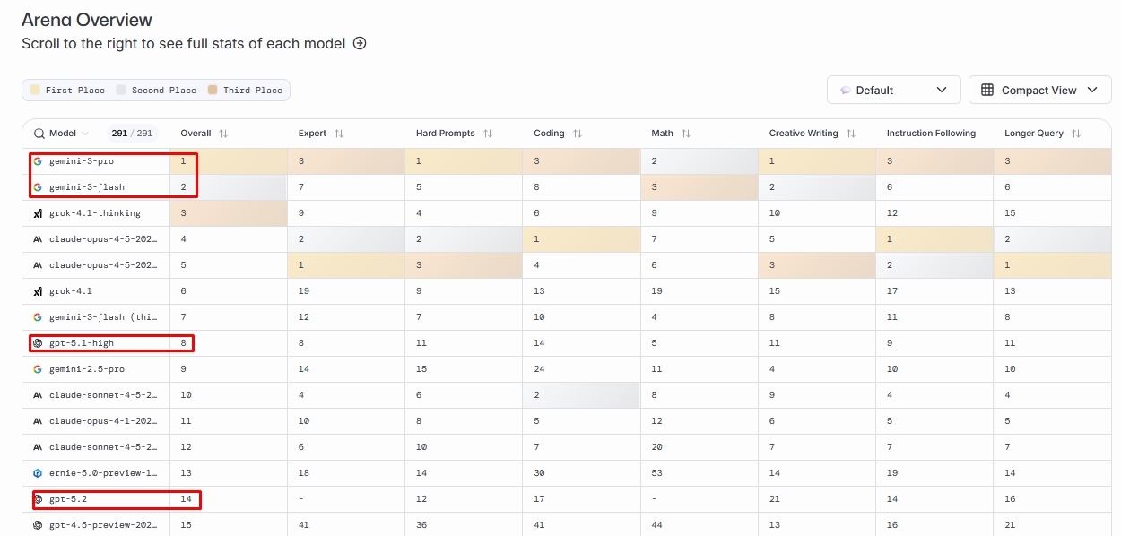
Task: Expand the Compact View dropdown
Action: coord(1040,90)
